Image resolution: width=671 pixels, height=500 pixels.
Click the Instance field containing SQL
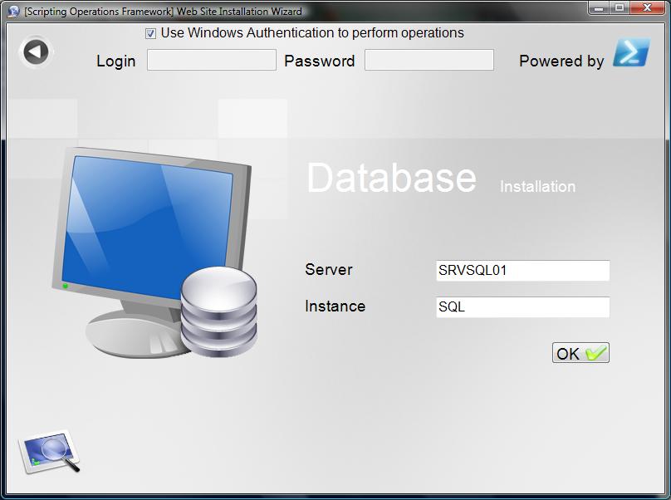point(523,307)
